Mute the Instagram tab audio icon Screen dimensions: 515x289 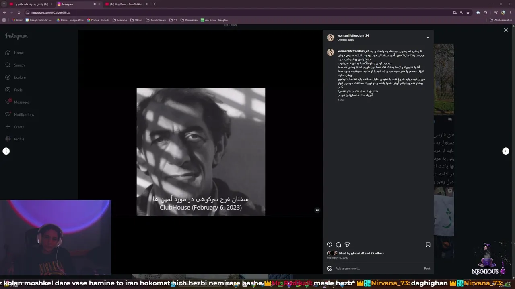click(95, 4)
